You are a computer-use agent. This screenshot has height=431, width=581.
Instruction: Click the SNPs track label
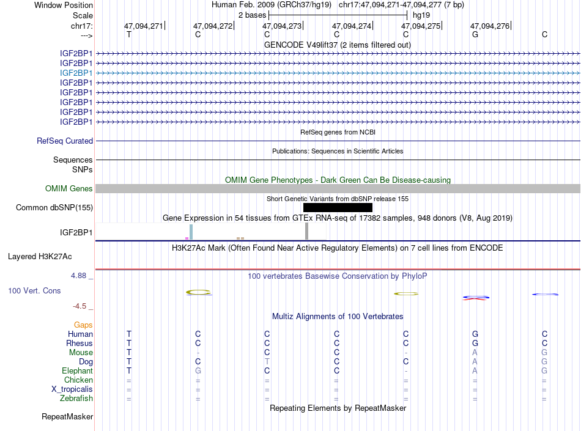pyautogui.click(x=83, y=169)
